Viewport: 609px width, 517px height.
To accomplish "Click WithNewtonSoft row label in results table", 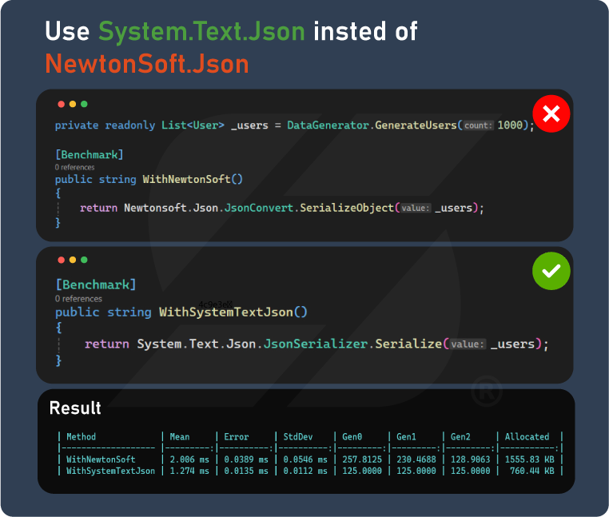I will 101,459.
